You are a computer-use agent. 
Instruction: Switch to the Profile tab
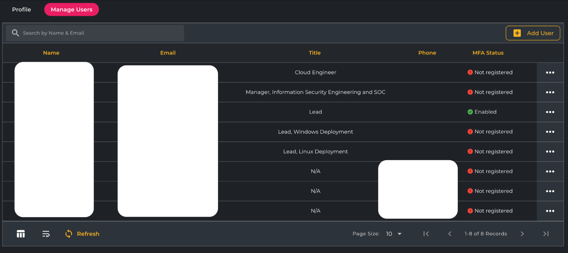click(x=21, y=10)
